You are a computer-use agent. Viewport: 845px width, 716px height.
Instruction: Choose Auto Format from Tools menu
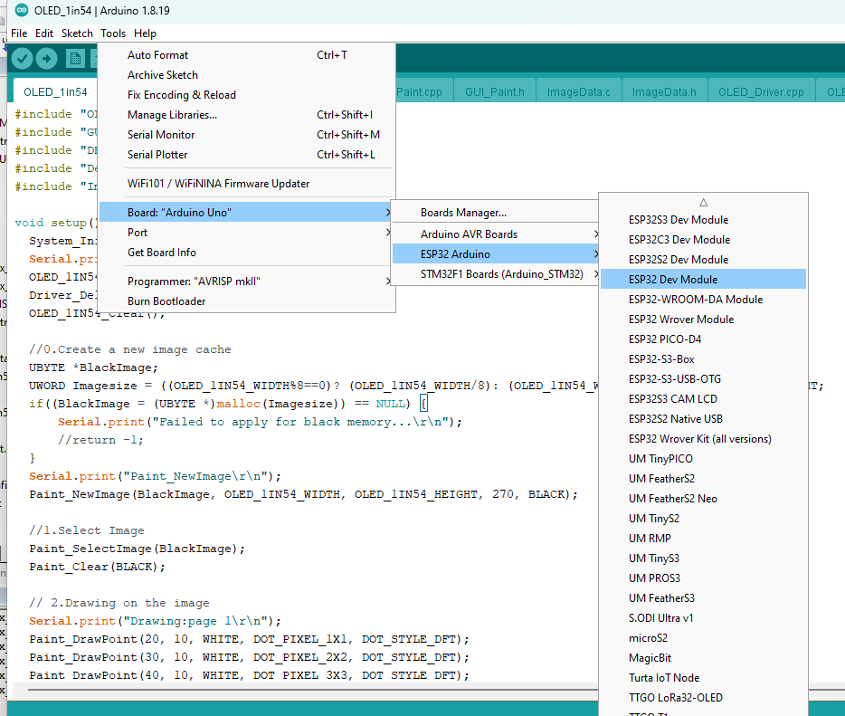click(247, 55)
